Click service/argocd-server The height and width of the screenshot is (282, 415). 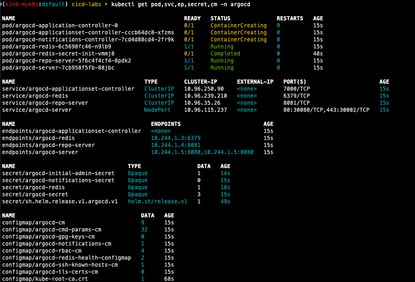pyautogui.click(x=37, y=110)
